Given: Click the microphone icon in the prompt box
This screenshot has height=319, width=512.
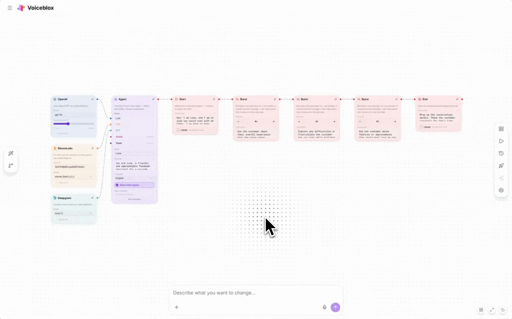Looking at the screenshot, I should pyautogui.click(x=324, y=307).
